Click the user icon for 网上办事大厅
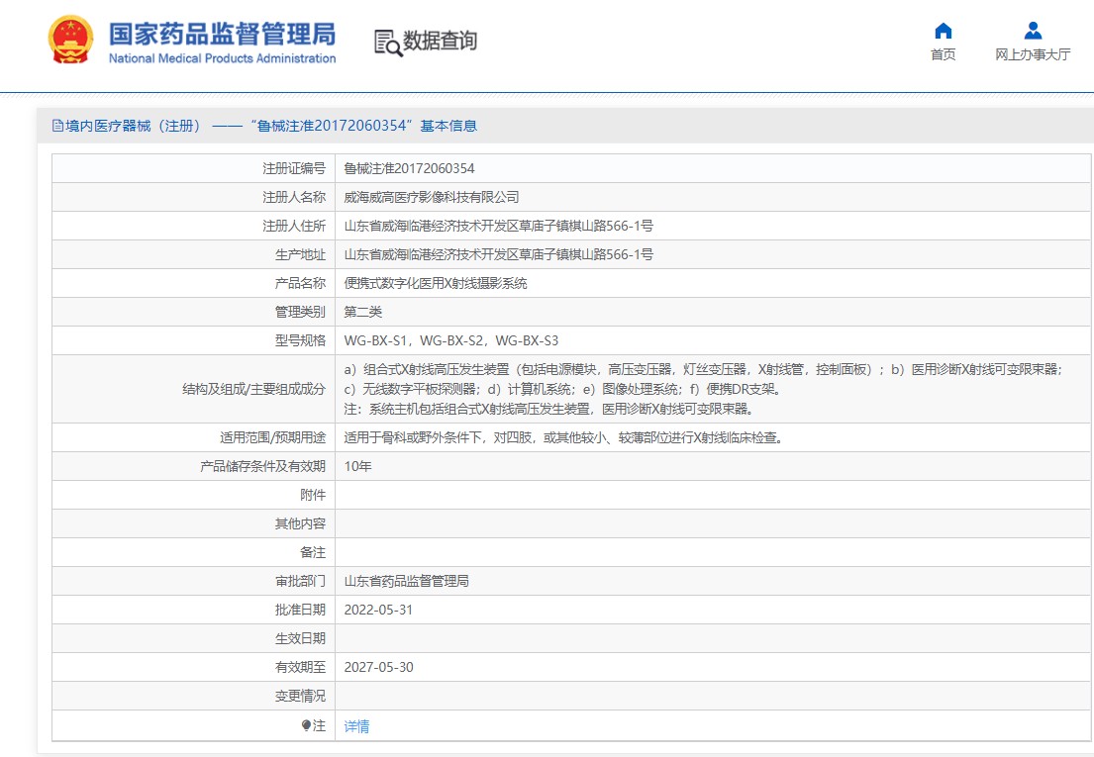 coord(1033,31)
